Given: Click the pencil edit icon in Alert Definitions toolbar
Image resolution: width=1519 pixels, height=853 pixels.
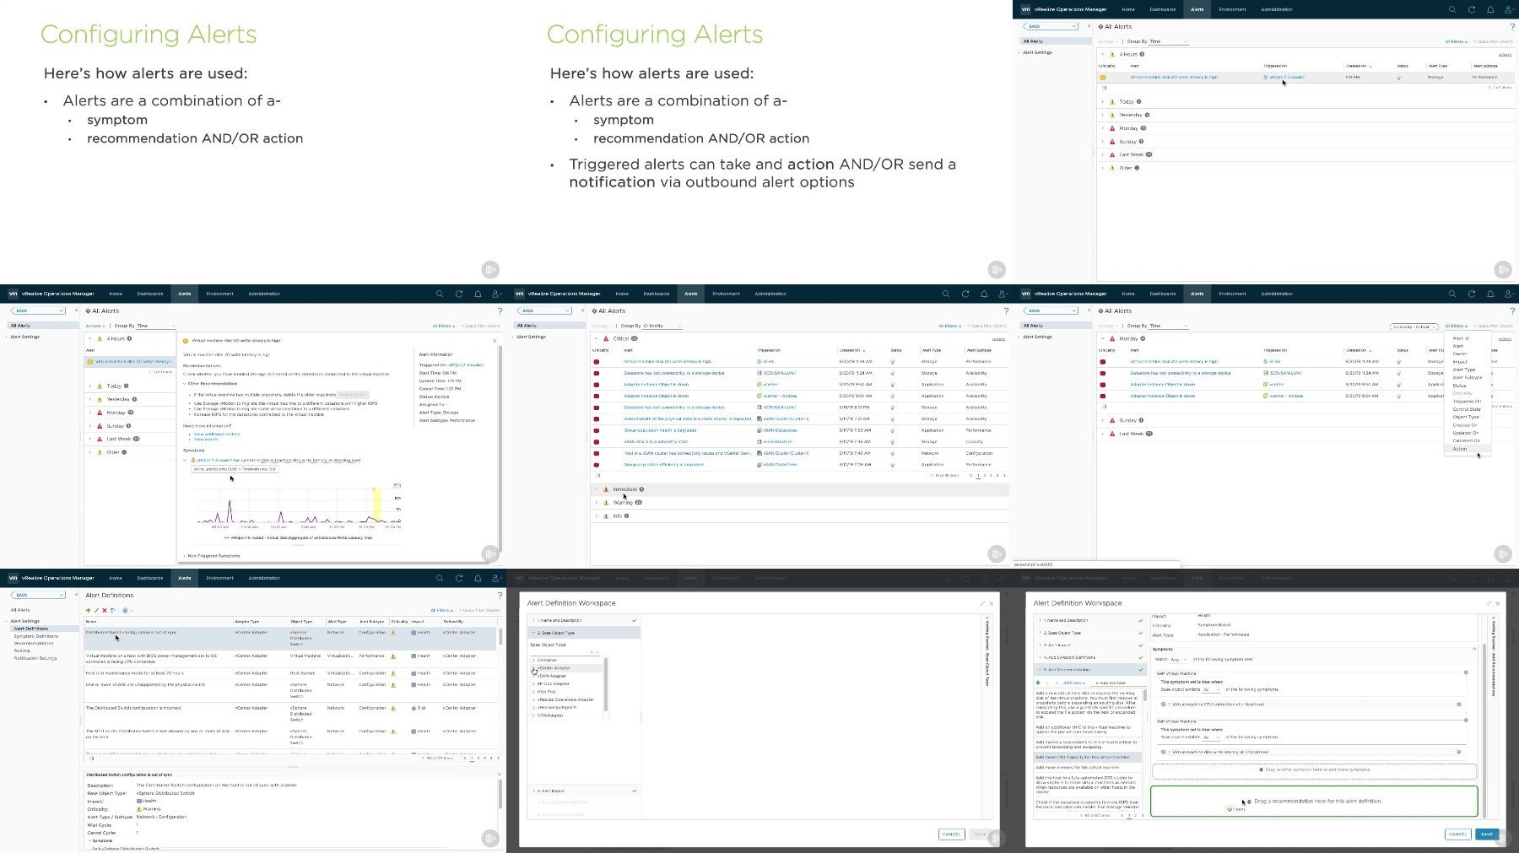Looking at the screenshot, I should coord(96,610).
